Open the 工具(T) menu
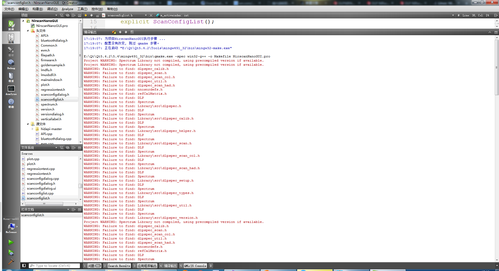The image size is (499, 271). (82, 9)
